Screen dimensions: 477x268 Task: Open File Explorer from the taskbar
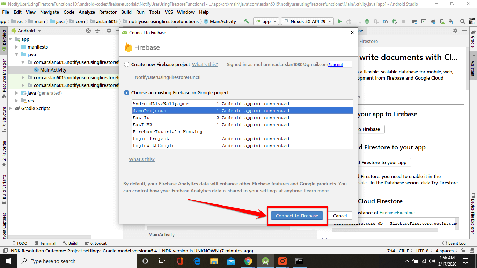pyautogui.click(x=214, y=261)
